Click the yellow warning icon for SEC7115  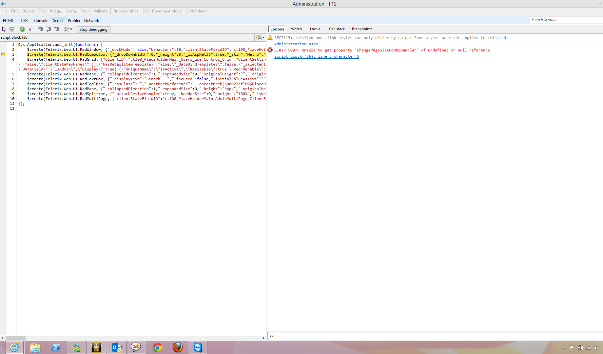[270, 37]
